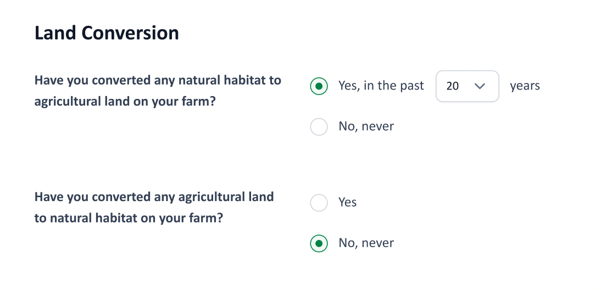Click the word "Land" in the heading
The height and width of the screenshot is (290, 601).
(x=55, y=33)
